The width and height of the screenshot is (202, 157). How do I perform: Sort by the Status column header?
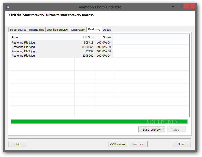[x=104, y=37]
